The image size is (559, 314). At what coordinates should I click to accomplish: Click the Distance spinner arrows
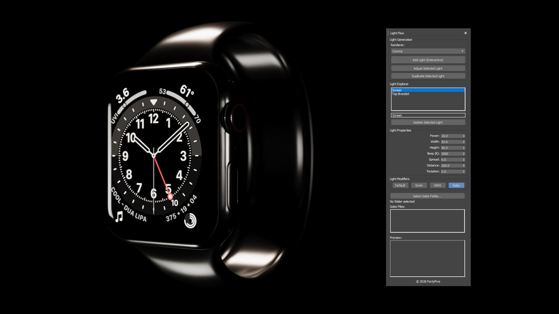pyautogui.click(x=464, y=166)
